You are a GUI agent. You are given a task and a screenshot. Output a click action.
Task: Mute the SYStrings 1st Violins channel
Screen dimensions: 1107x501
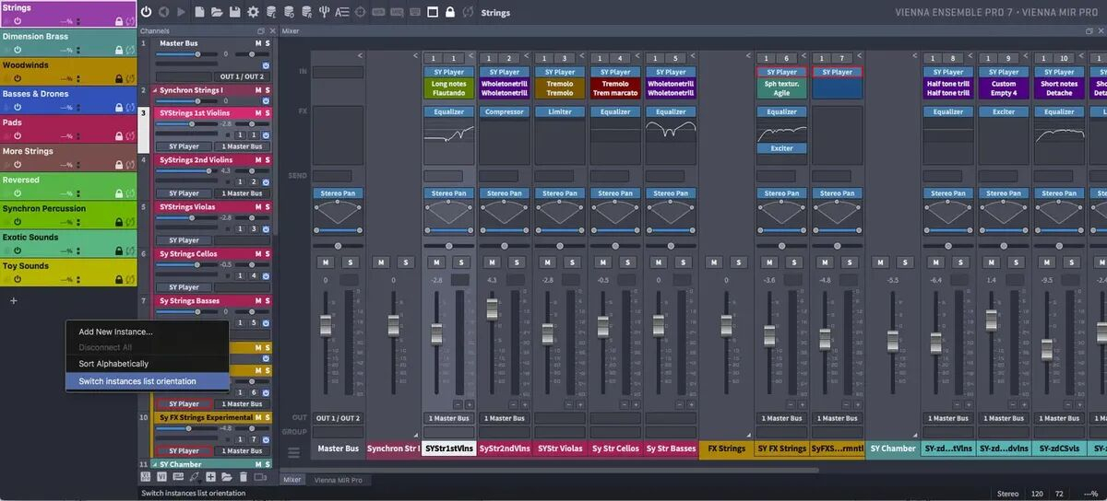tap(258, 113)
